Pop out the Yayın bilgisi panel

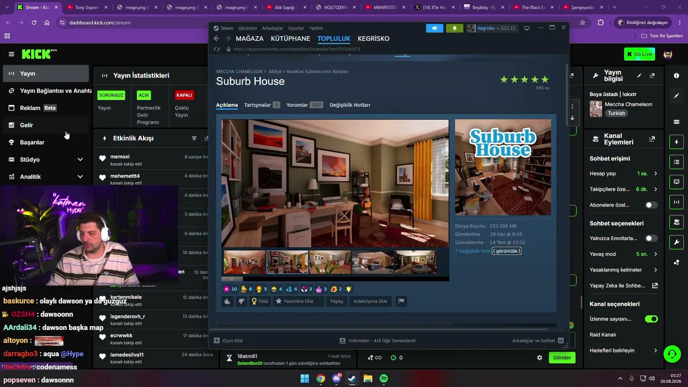(652, 76)
